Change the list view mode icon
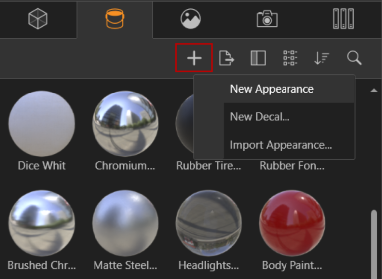 click(290, 58)
